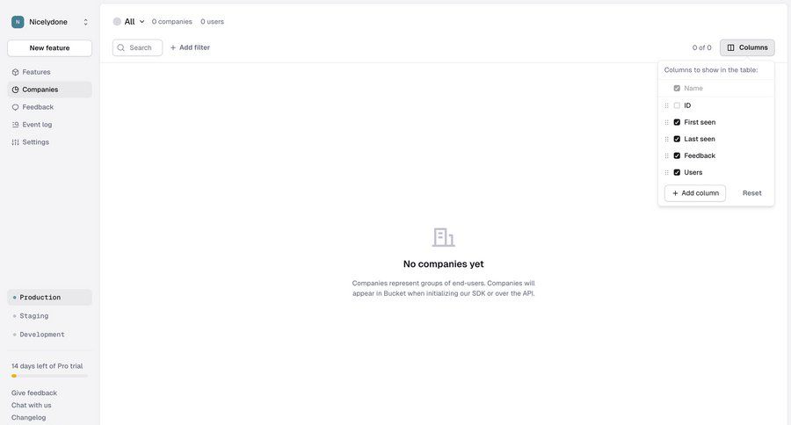Click the Pro trial progress bar

click(x=49, y=376)
